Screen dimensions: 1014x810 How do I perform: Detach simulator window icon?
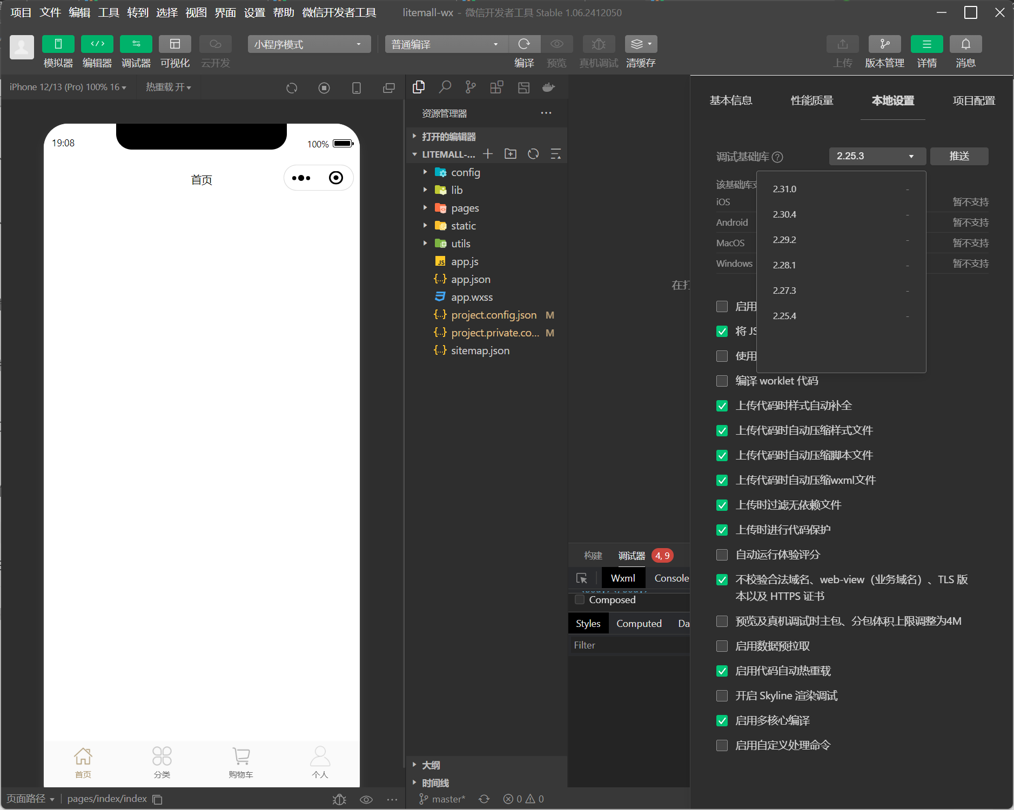[389, 88]
